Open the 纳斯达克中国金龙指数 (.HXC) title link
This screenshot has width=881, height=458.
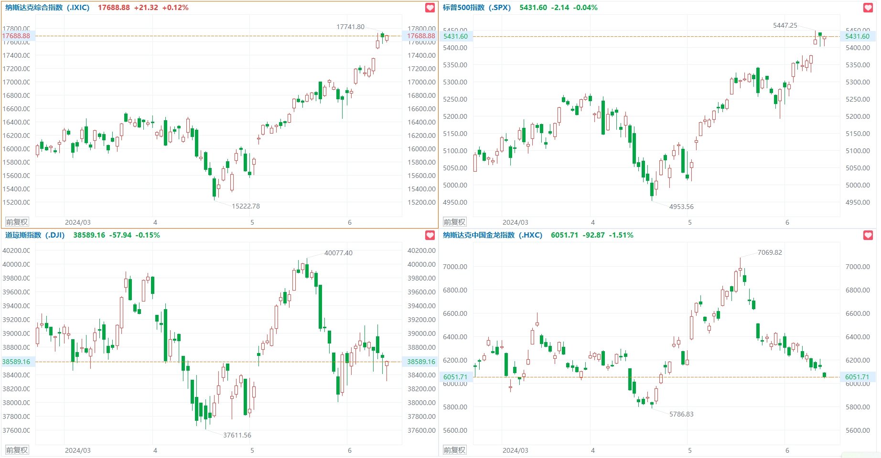click(493, 235)
